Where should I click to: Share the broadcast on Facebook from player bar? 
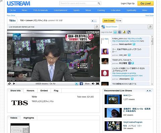[81, 84]
